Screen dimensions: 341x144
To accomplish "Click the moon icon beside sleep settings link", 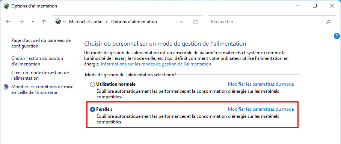I will click(x=6, y=87).
